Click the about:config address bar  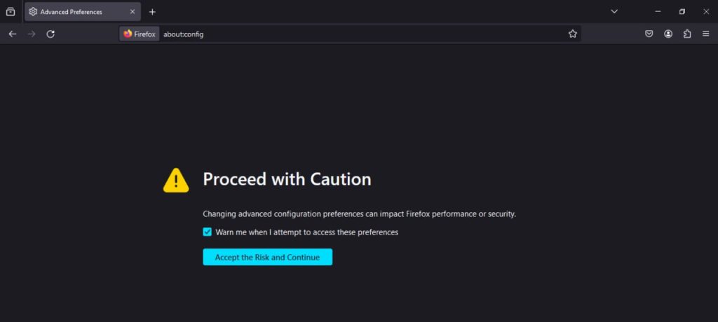[351, 34]
